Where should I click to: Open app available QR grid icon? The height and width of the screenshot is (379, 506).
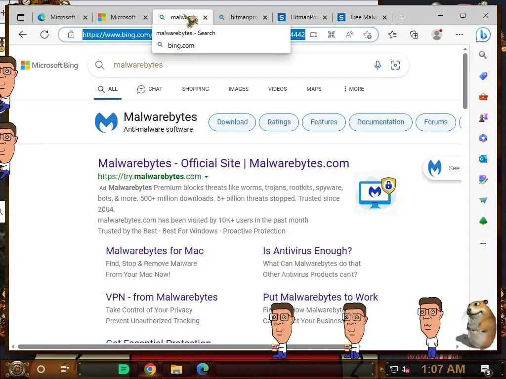pos(332,35)
